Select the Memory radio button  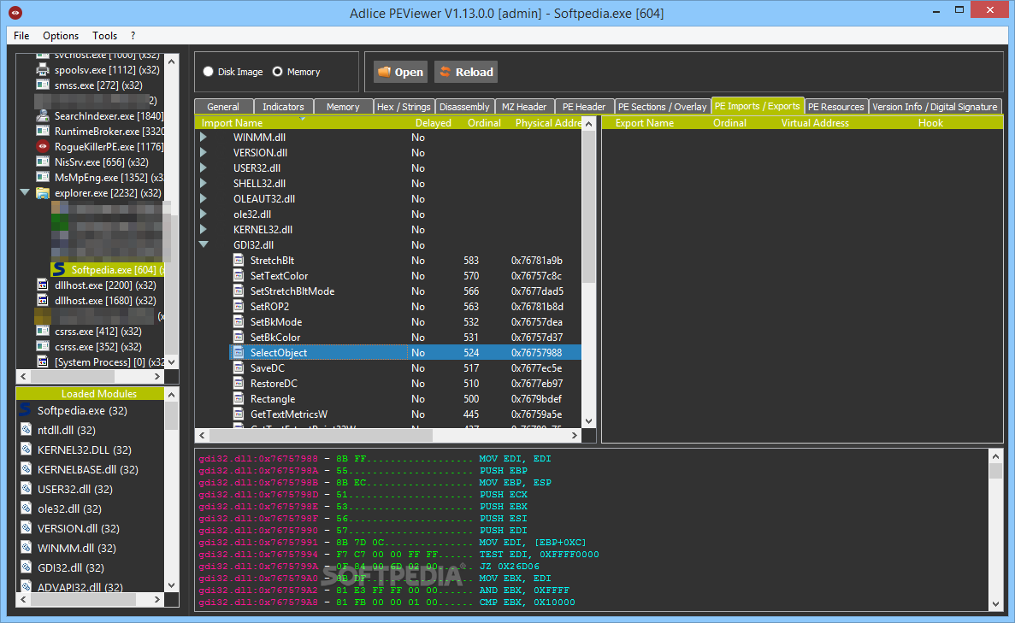point(277,71)
